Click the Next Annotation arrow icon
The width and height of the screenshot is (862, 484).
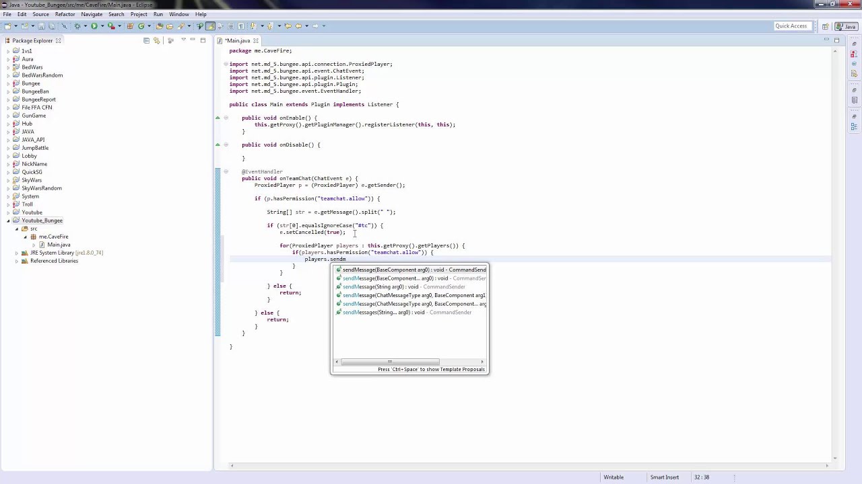[253, 26]
